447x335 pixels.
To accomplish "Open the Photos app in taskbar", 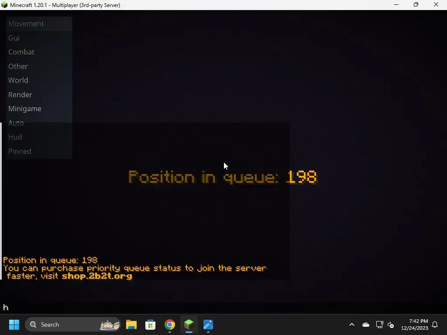I will pyautogui.click(x=208, y=325).
